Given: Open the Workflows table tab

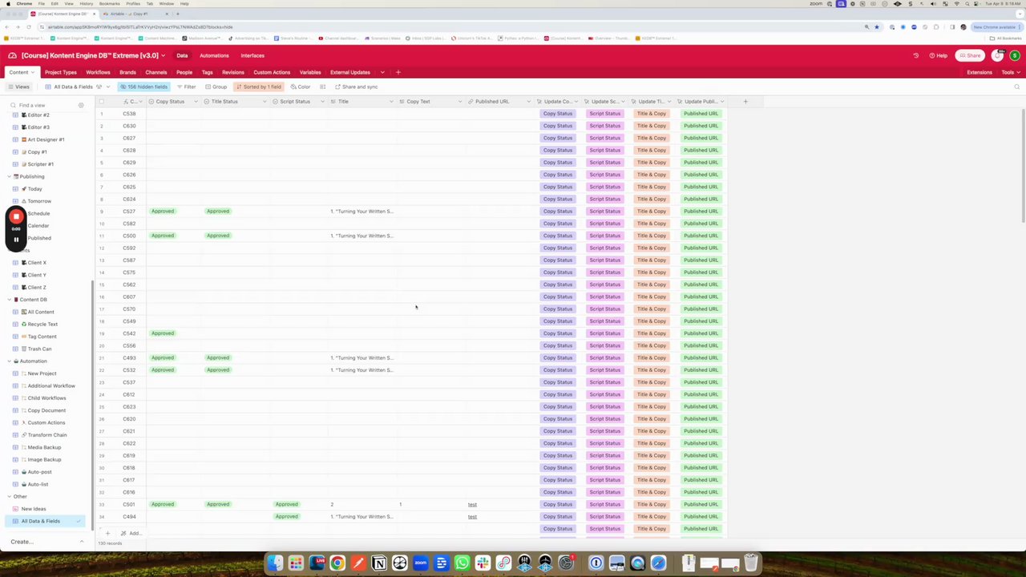Looking at the screenshot, I should click(x=98, y=72).
